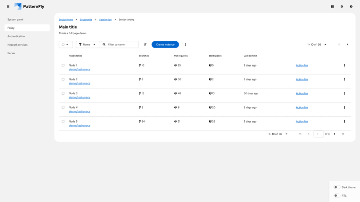
Task: Go to next page in top pagination
Action: pos(347,44)
